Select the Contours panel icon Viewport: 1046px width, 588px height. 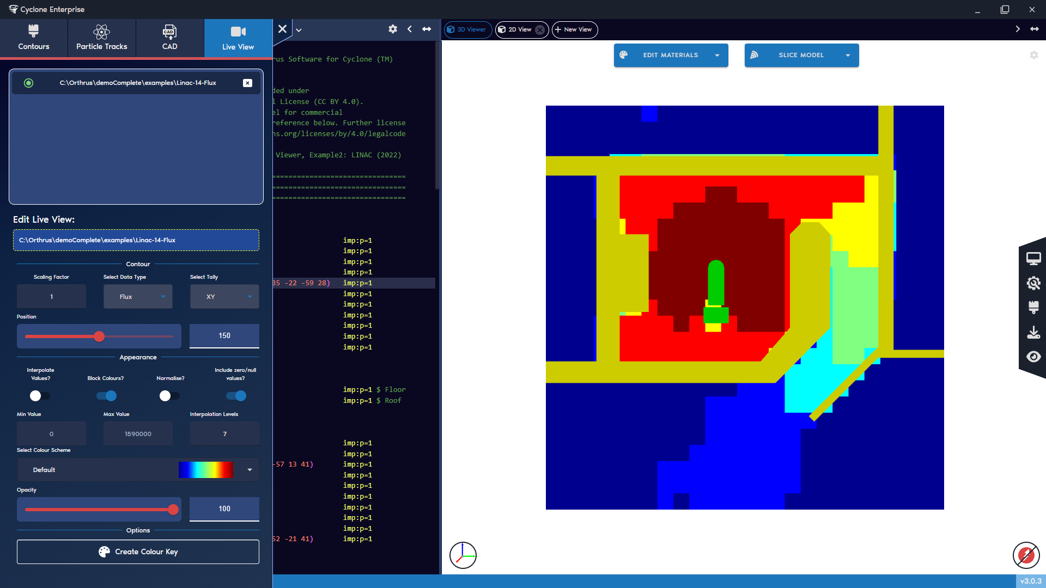(33, 37)
